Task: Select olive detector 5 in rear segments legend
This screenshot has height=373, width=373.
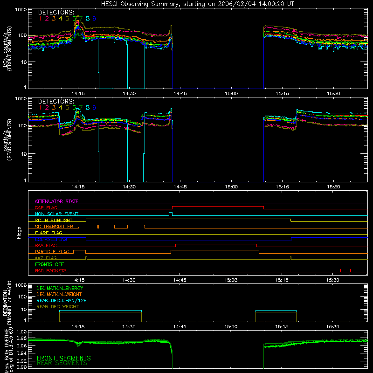Action: pyautogui.click(x=67, y=108)
